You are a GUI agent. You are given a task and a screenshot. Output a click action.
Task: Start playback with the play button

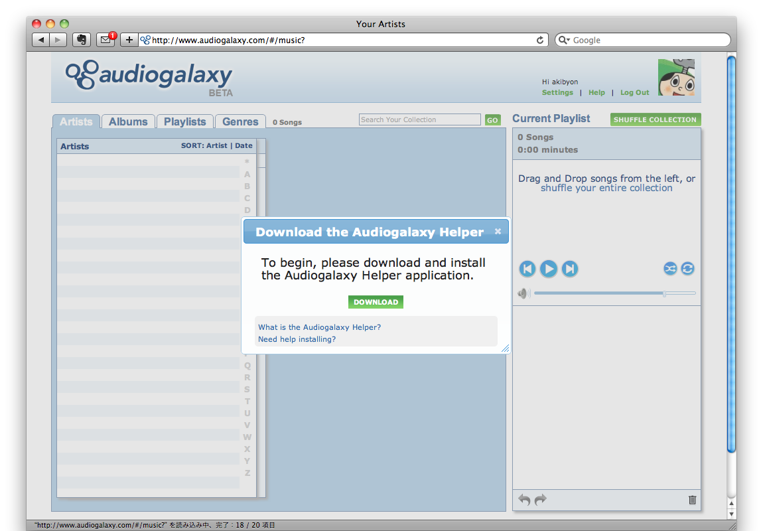click(549, 269)
